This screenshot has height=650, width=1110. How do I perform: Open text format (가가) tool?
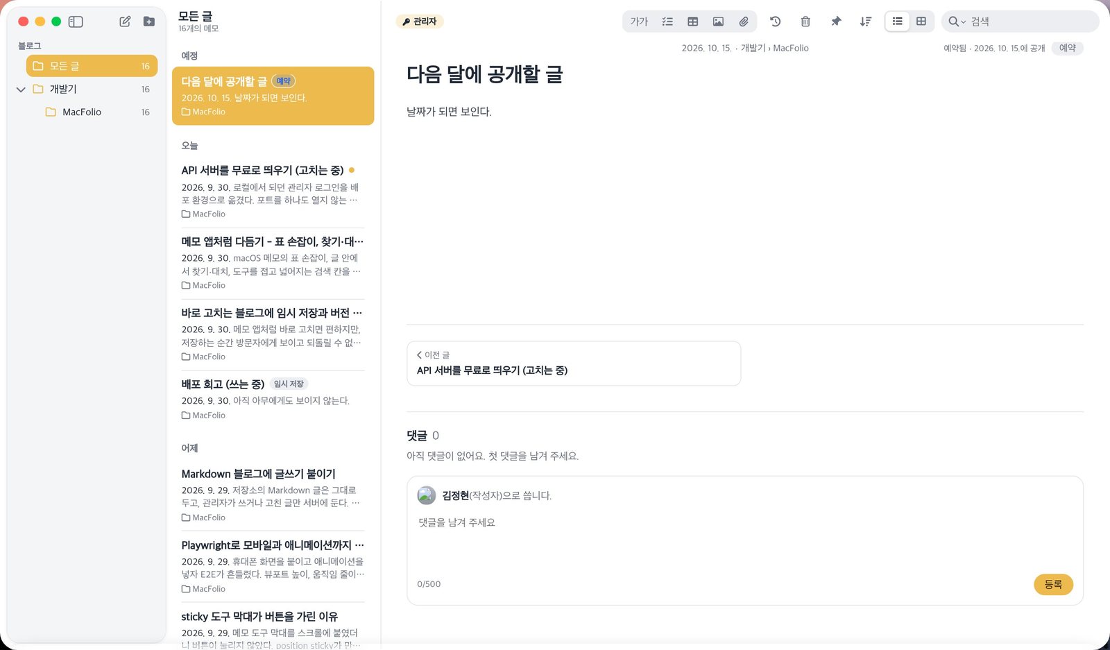click(639, 22)
